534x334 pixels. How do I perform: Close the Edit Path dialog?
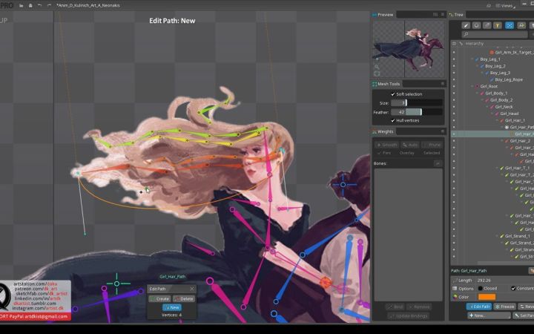[x=192, y=289]
